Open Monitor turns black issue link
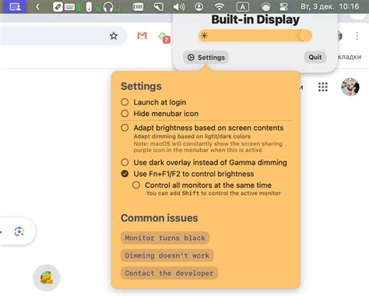Viewport: 369px width, 296px height. pyautogui.click(x=165, y=238)
